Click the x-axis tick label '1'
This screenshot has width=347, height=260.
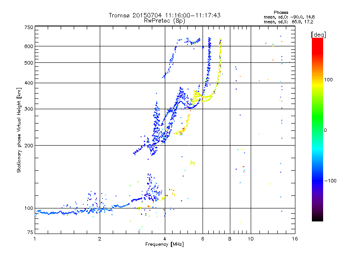click(x=35, y=239)
